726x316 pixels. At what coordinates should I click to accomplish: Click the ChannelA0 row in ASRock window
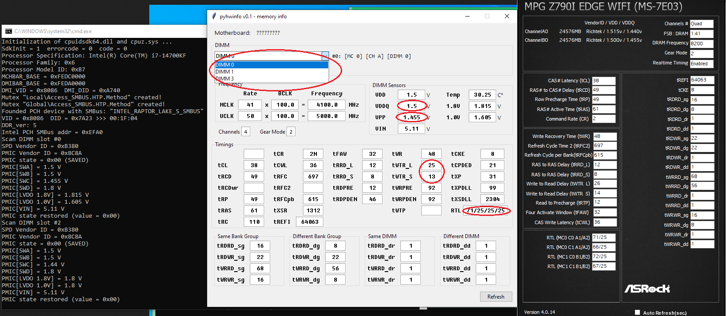(x=583, y=31)
